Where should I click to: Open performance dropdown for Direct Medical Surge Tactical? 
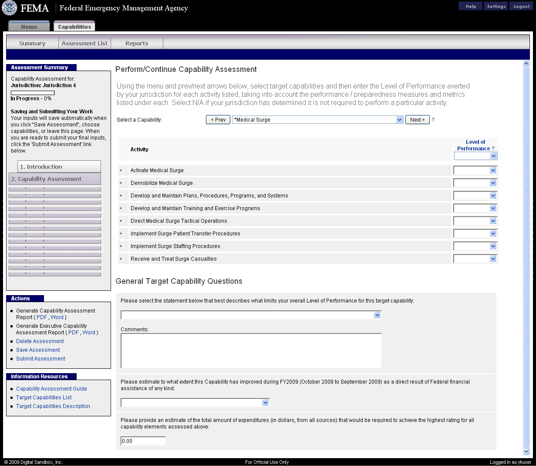pyautogui.click(x=475, y=221)
